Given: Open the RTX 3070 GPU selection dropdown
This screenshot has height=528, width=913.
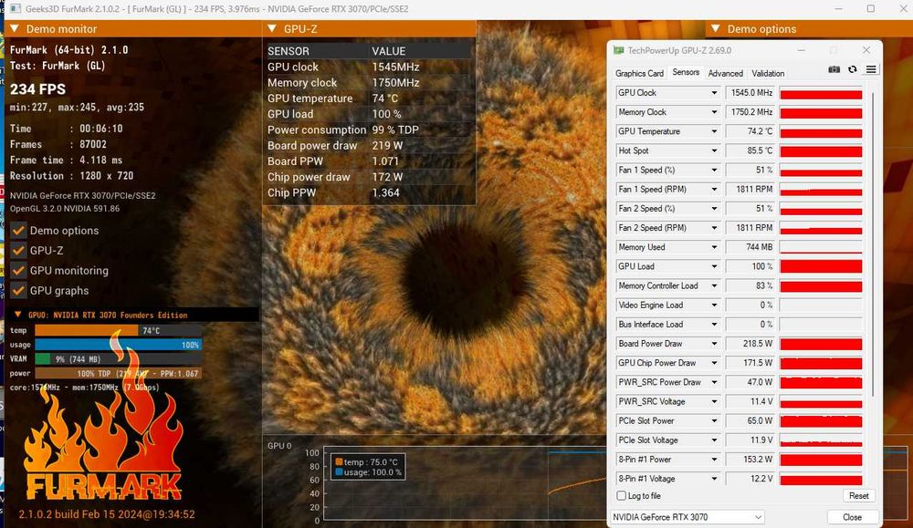Looking at the screenshot, I should pos(687,517).
